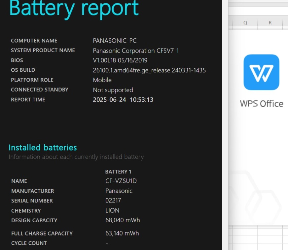Click OS build value '26100.1.amd64fre.ge_release.240331-1435'
Screen dimensions: 288x250
(149, 70)
